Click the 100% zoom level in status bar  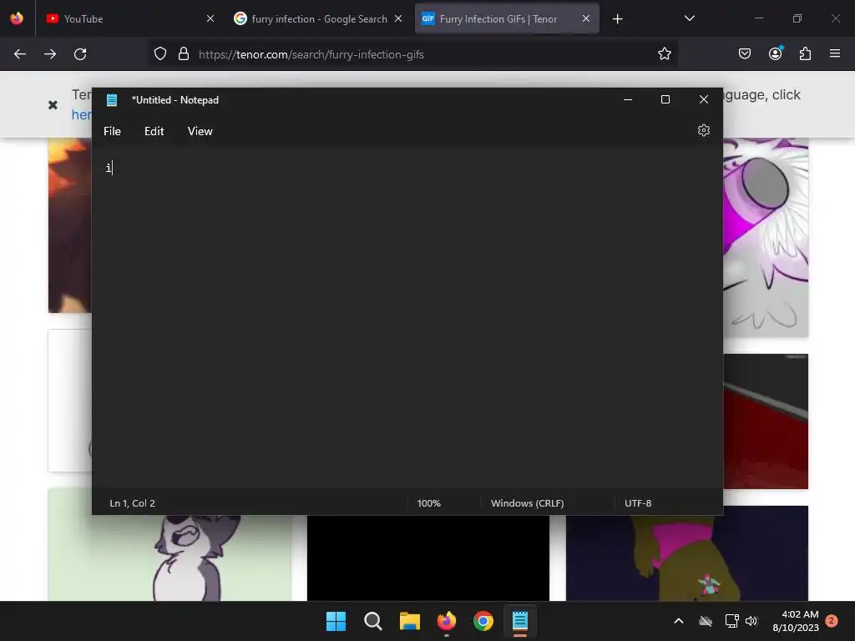[x=428, y=503]
